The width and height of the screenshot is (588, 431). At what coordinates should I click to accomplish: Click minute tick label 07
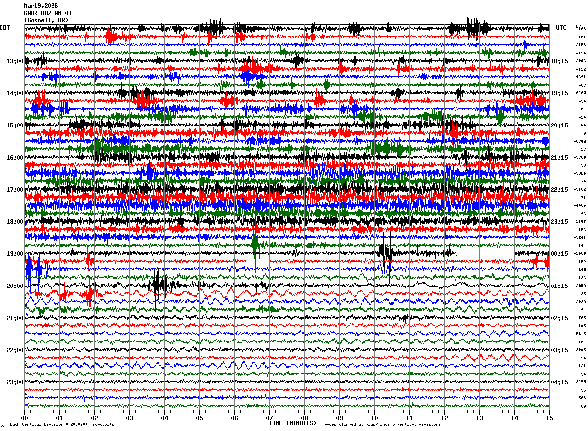pyautogui.click(x=269, y=418)
